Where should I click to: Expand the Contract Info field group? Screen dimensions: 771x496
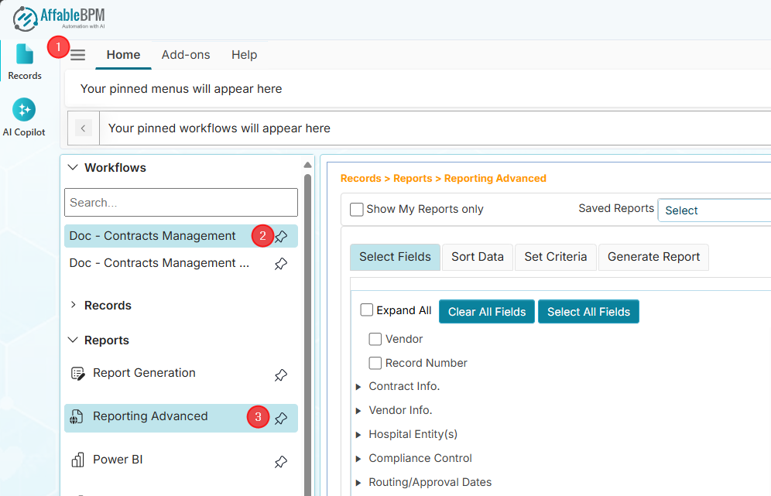(358, 386)
